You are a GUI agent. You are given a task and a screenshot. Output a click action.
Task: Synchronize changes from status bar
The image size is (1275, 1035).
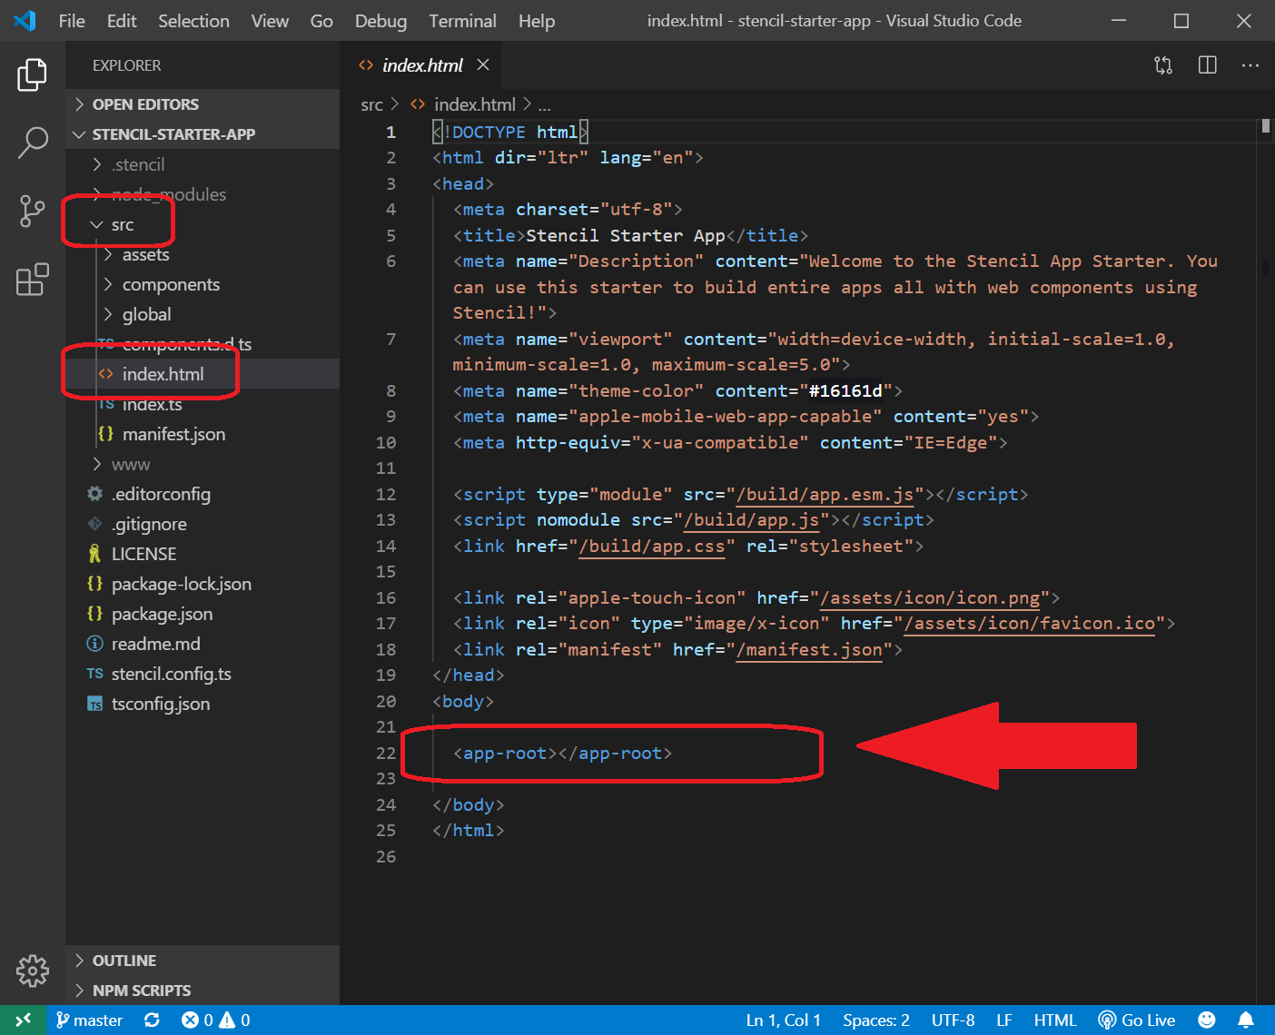pyautogui.click(x=152, y=1020)
